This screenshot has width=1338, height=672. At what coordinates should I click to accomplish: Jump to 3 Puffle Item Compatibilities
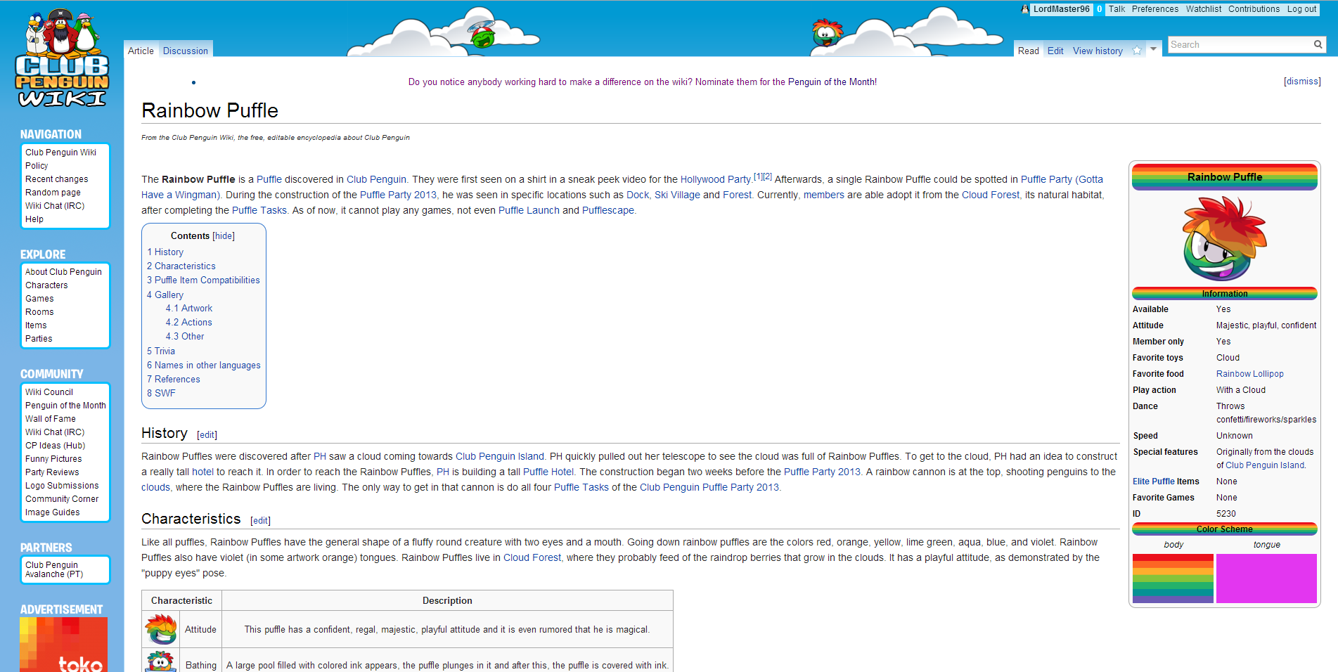(203, 280)
